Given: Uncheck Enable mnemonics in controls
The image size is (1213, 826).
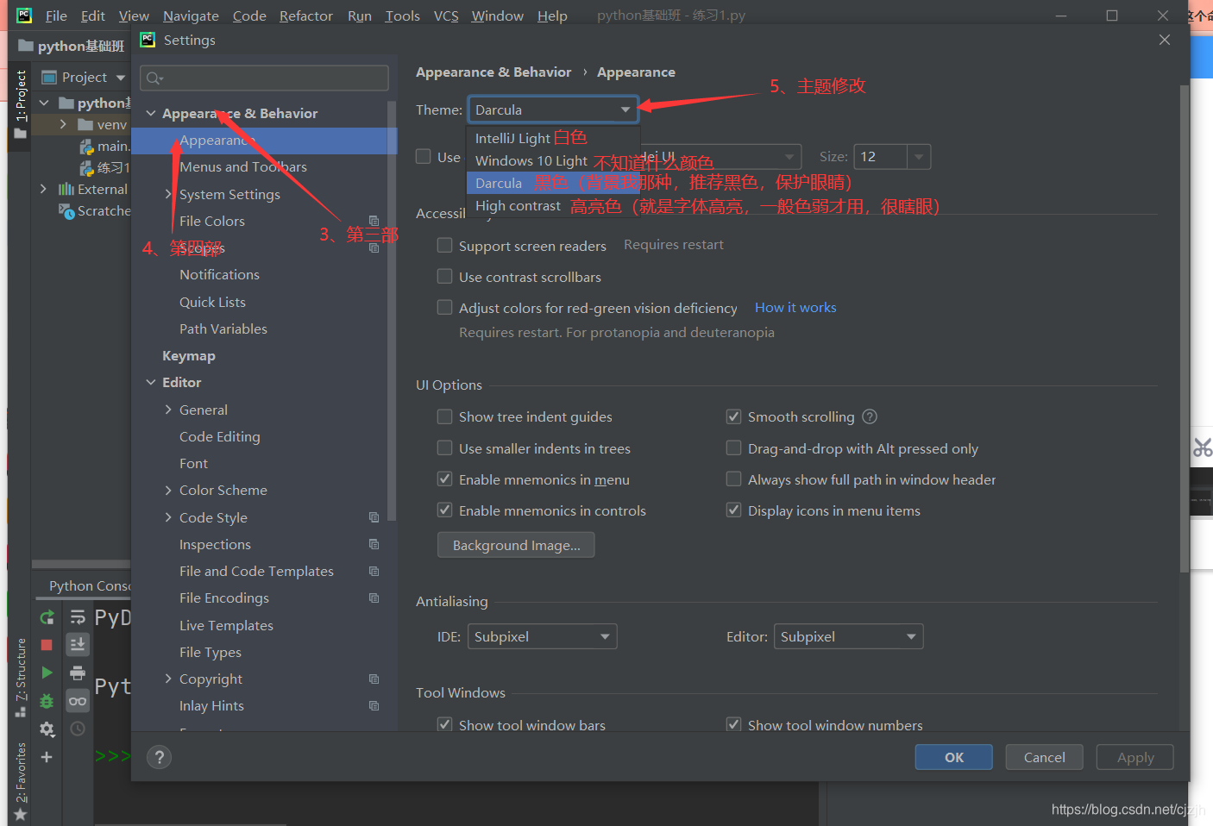Looking at the screenshot, I should (x=444, y=510).
